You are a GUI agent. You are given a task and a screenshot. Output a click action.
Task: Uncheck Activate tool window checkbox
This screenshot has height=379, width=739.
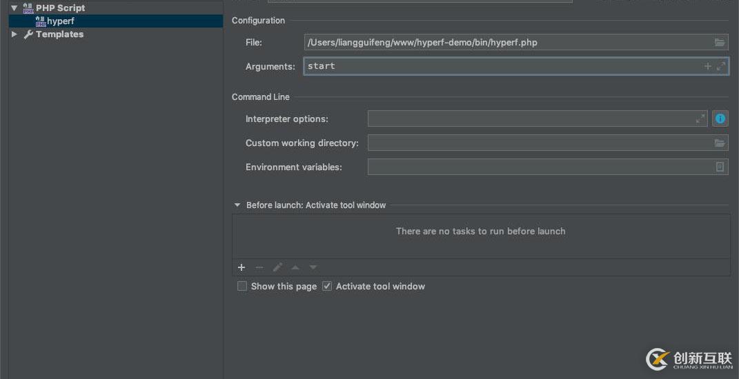coord(327,286)
